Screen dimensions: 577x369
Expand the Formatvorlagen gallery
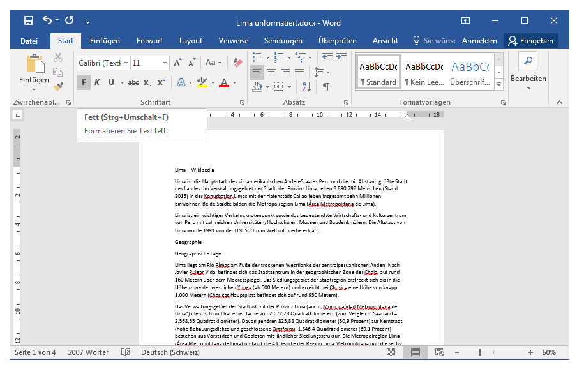(x=499, y=85)
